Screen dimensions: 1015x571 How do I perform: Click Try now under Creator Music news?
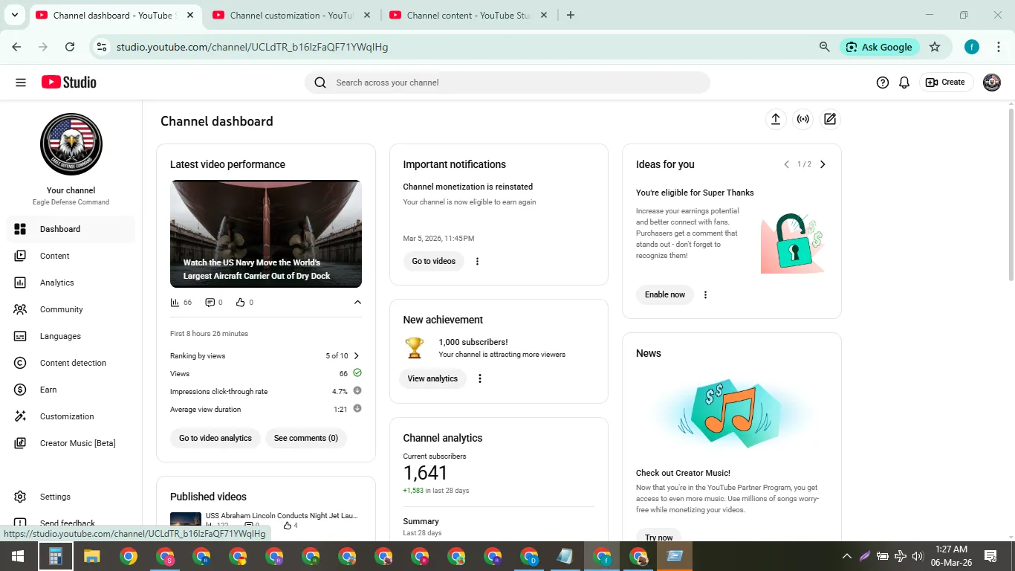point(659,537)
